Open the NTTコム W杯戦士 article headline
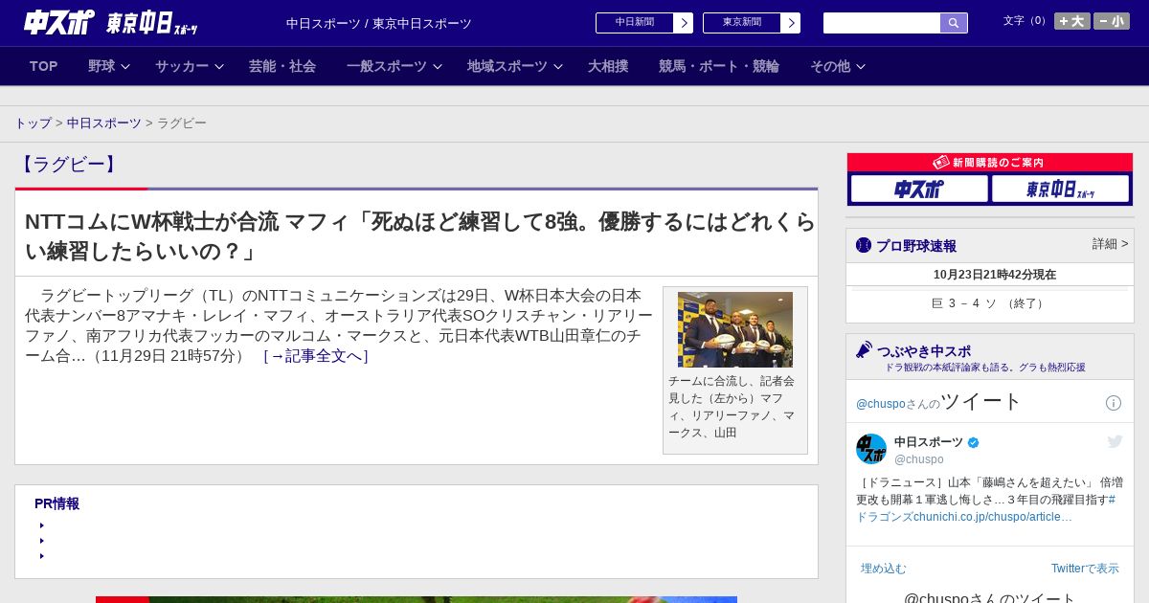The width and height of the screenshot is (1149, 603). coord(419,236)
